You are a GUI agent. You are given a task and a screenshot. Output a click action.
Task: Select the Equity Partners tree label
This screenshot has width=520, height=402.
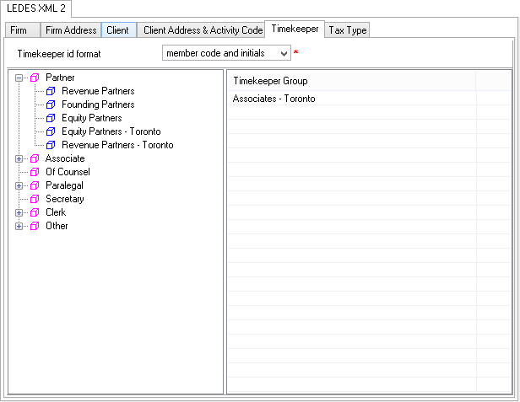pos(92,118)
